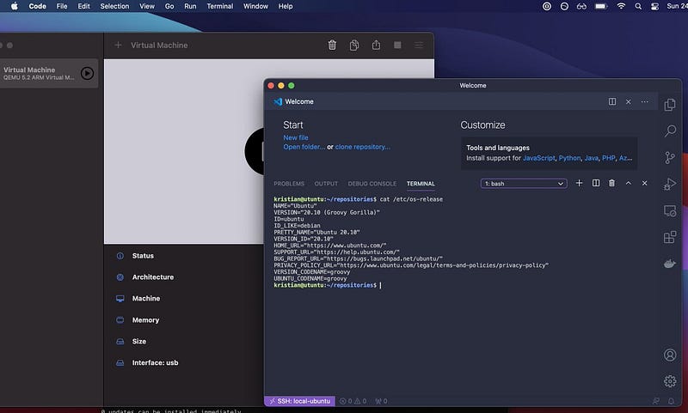Stop the virtual machine with square icon
688x413 pixels.
(397, 46)
